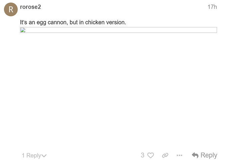225x166 pixels.
Task: Expand the 1 Reply list
Action: (x=32, y=155)
